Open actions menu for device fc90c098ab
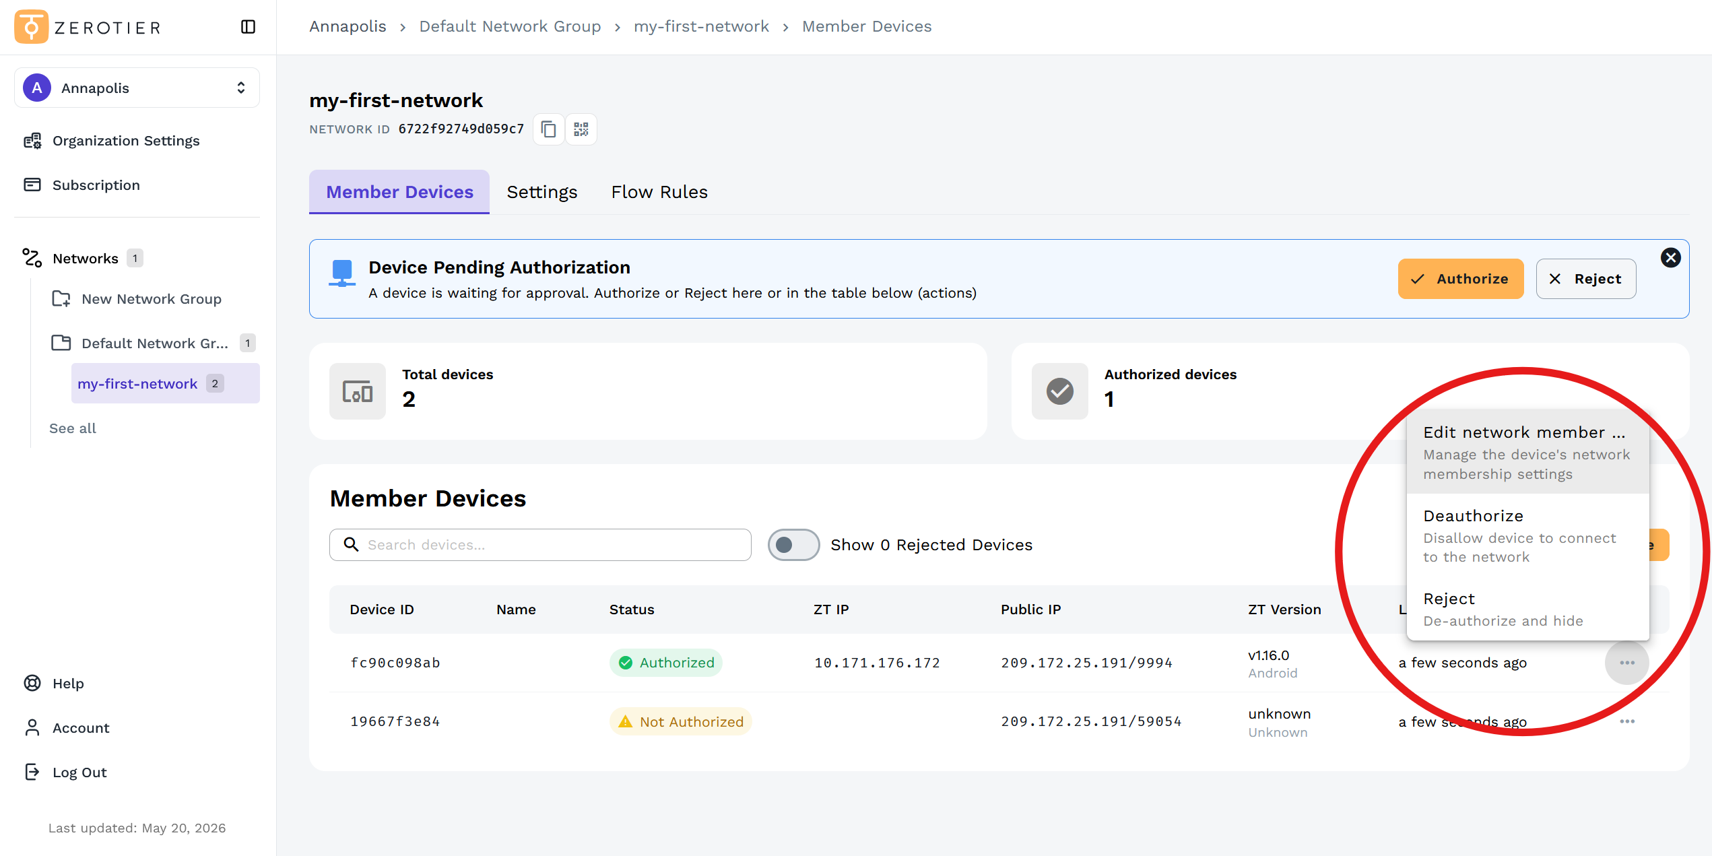The width and height of the screenshot is (1712, 856). [1627, 663]
